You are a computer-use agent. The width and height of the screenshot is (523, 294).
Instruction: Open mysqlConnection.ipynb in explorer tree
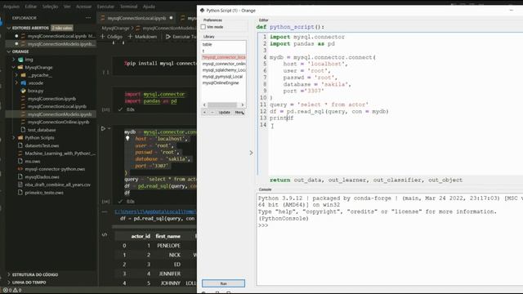(x=51, y=99)
